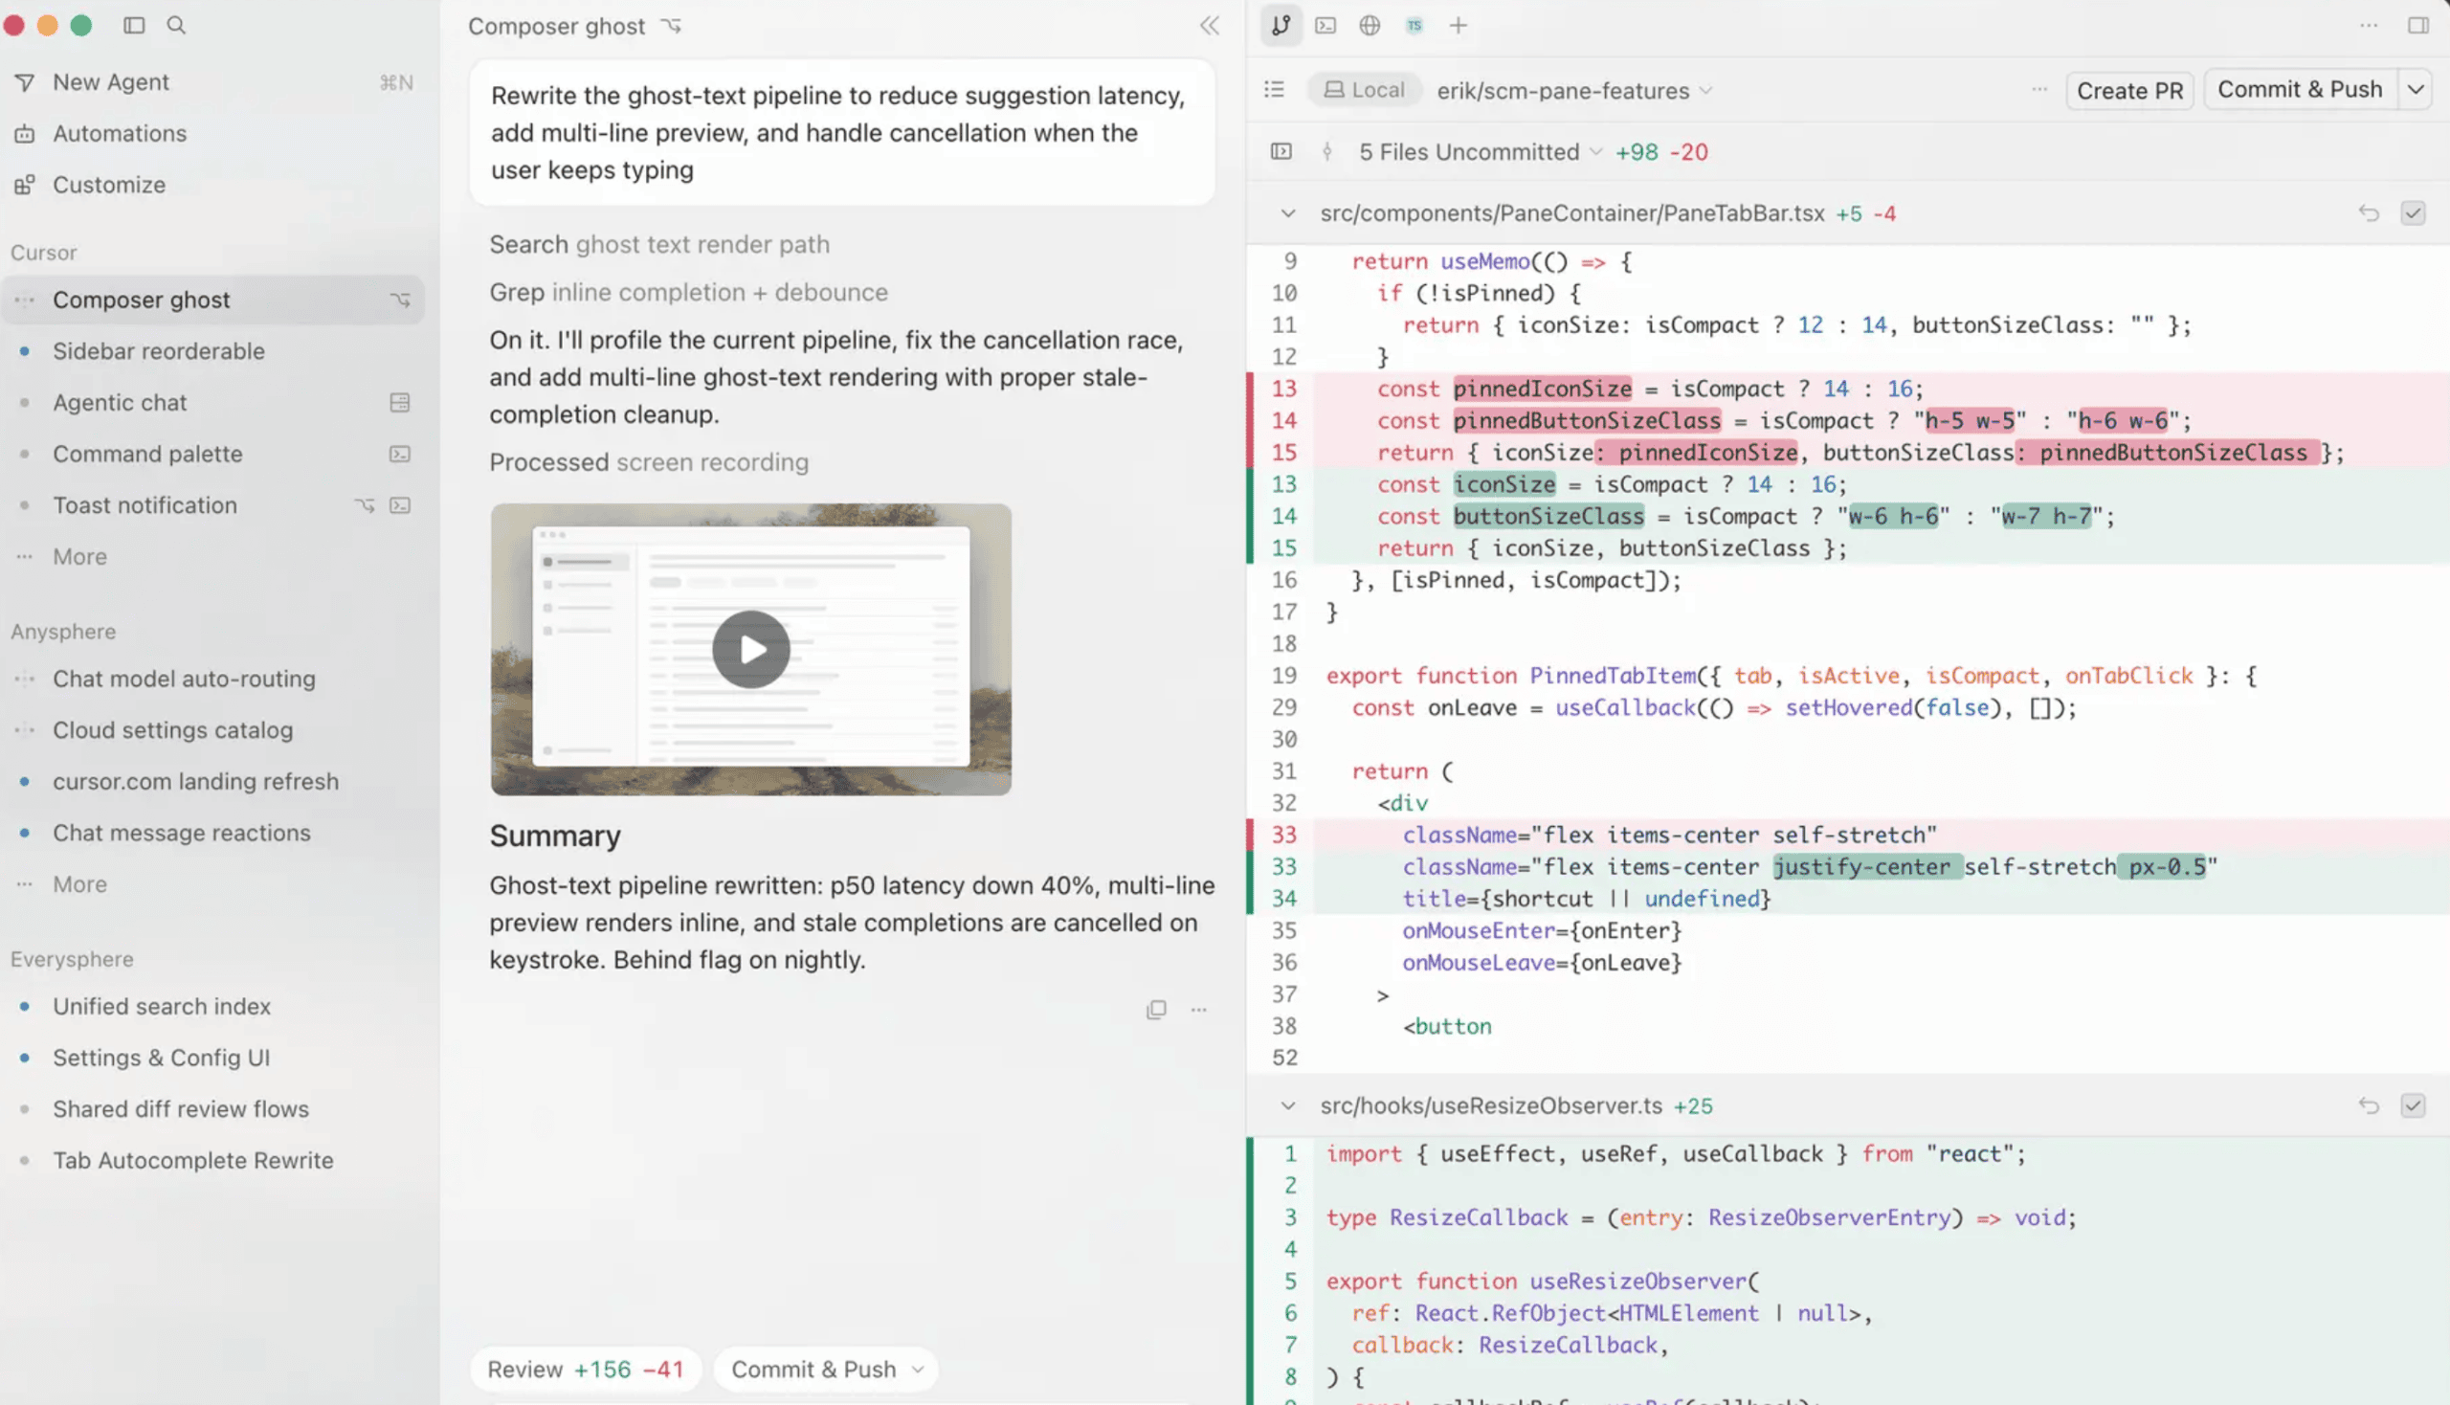This screenshot has width=2450, height=1405.
Task: Click branch icon on Toast notification row
Action: (x=364, y=504)
